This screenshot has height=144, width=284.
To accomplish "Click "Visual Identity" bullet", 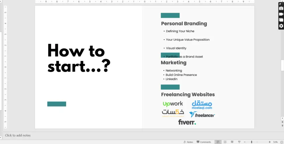I will click(176, 48).
